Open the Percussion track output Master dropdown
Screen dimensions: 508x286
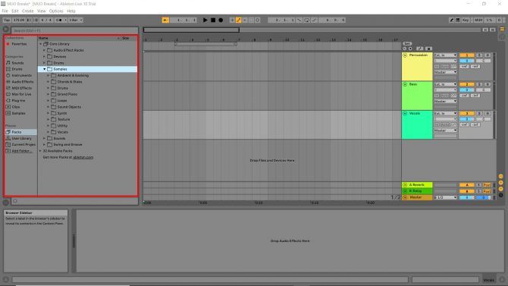click(x=445, y=72)
